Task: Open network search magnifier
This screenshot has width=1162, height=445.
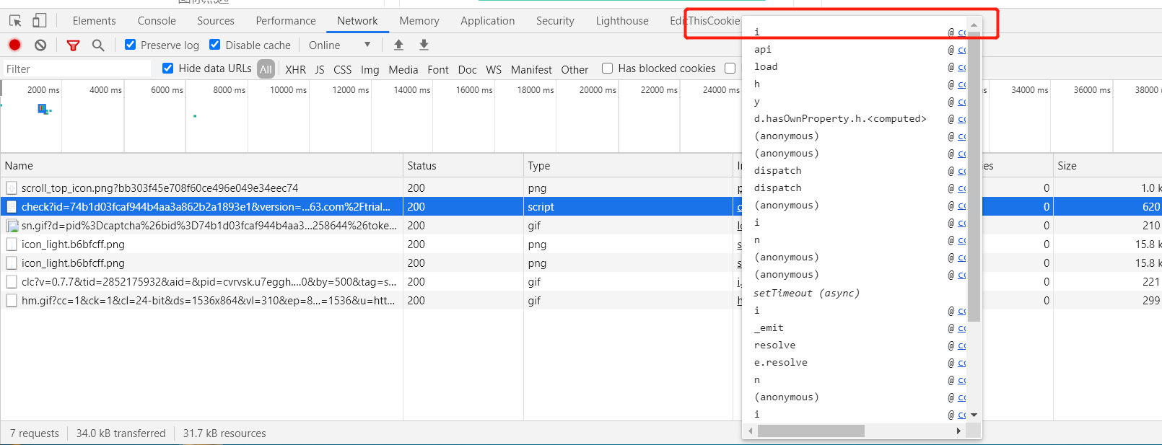Action: point(98,45)
